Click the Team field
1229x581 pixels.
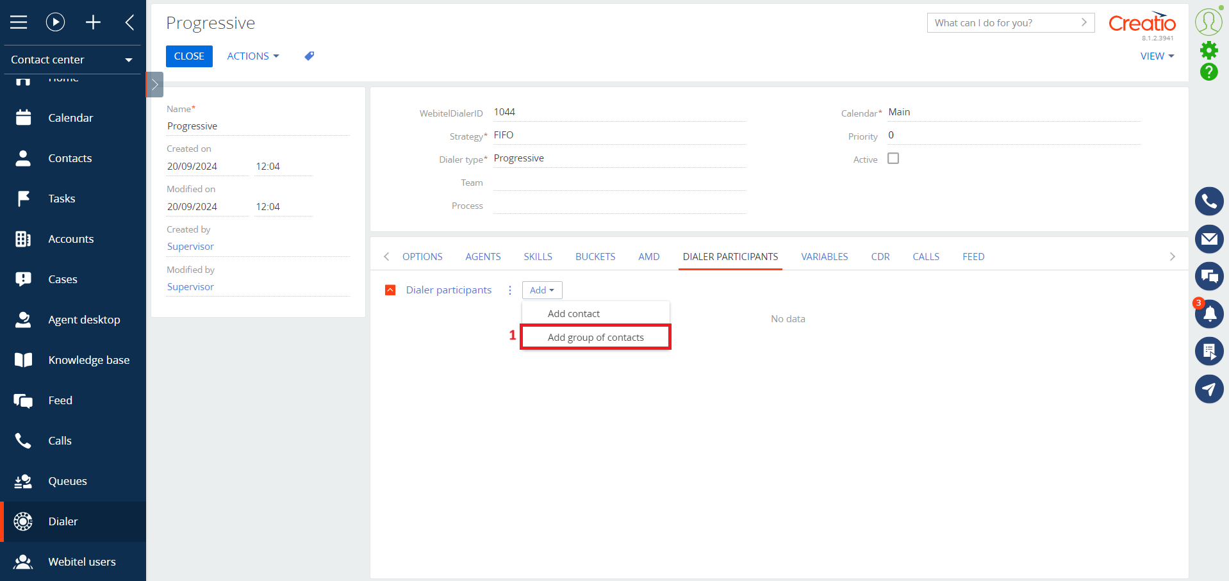click(619, 182)
